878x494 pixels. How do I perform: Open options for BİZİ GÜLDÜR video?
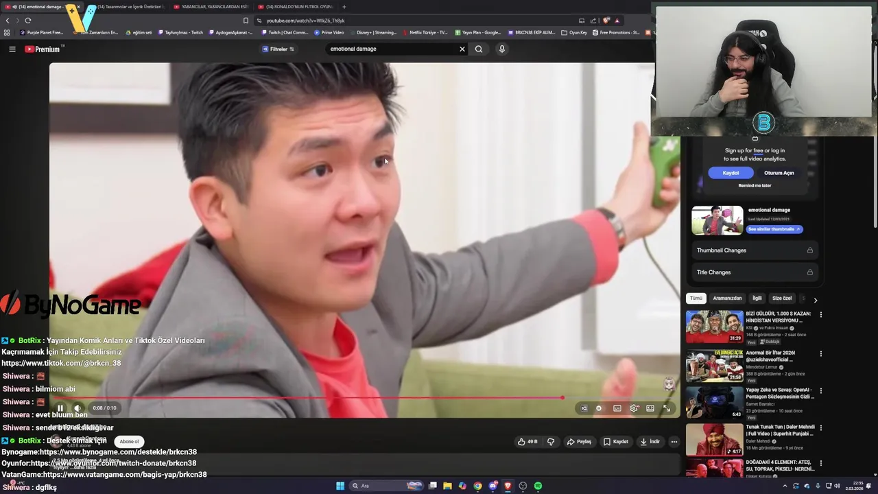coord(820,315)
